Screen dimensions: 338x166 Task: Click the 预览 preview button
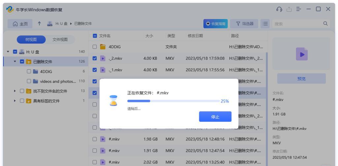(301, 79)
